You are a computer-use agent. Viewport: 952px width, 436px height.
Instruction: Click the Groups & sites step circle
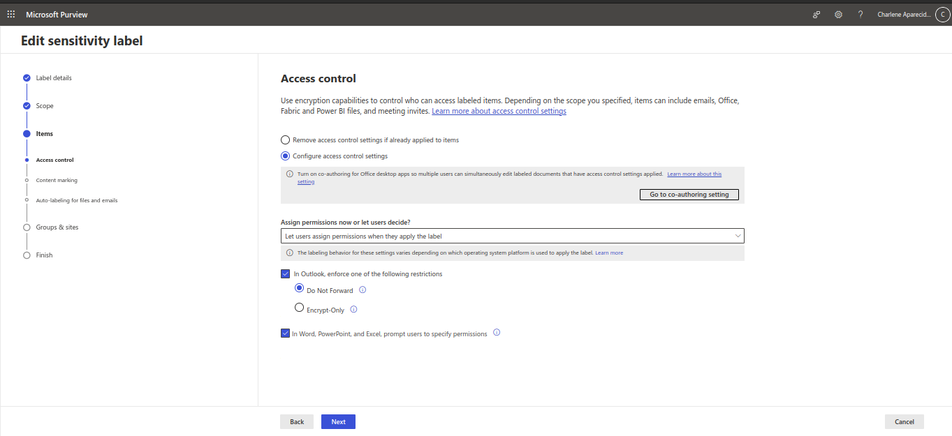(27, 227)
